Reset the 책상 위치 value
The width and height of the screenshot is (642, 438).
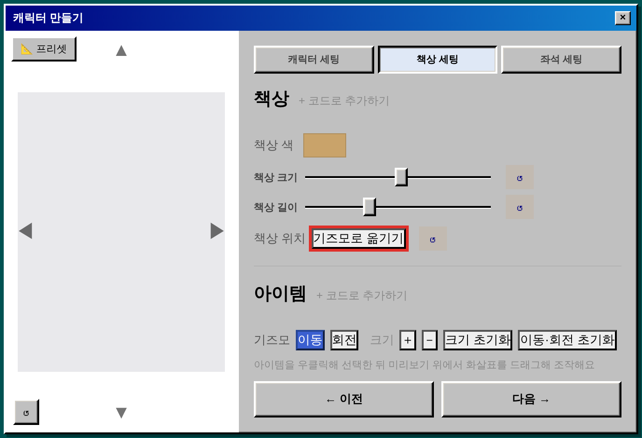(433, 239)
